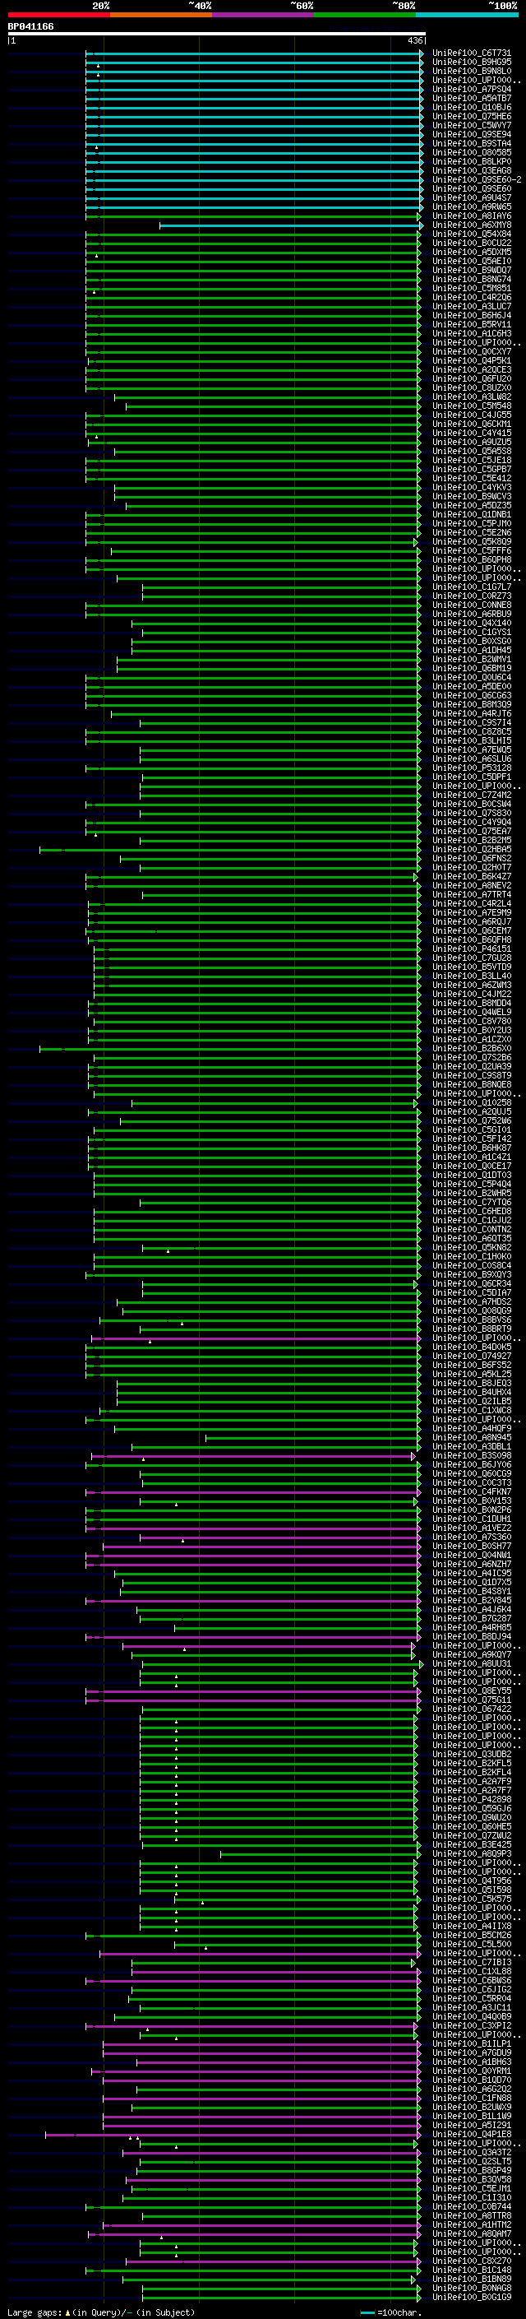Click the label UniRef100_A9RW65
The height and width of the screenshot is (2319, 526).
471,207
